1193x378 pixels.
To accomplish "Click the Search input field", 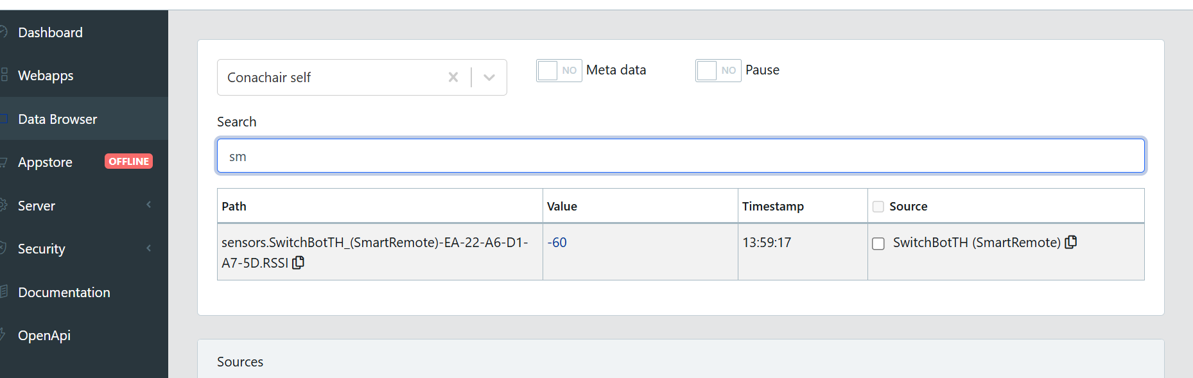I will tap(681, 156).
